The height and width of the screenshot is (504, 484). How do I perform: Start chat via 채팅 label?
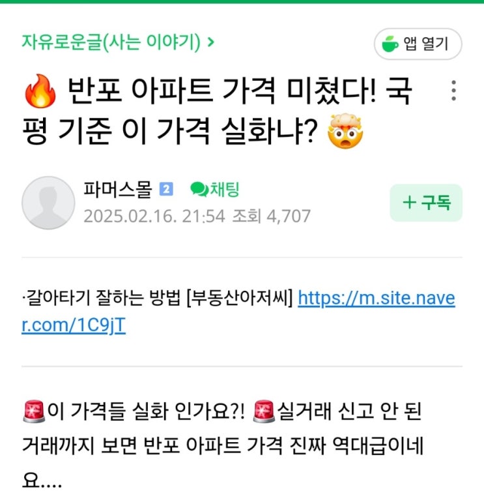(225, 189)
